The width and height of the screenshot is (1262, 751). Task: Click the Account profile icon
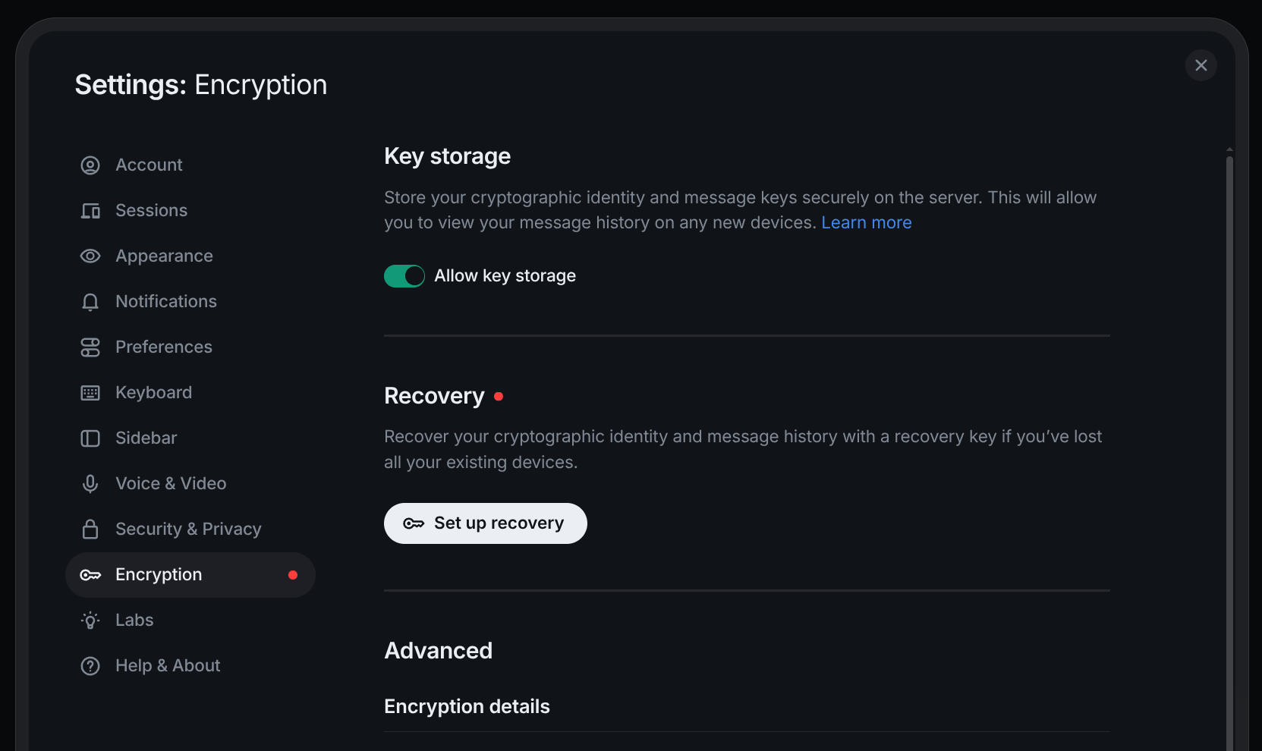90,165
